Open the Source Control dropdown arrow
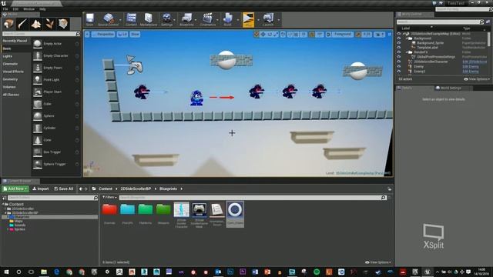493x277 pixels. (x=121, y=20)
